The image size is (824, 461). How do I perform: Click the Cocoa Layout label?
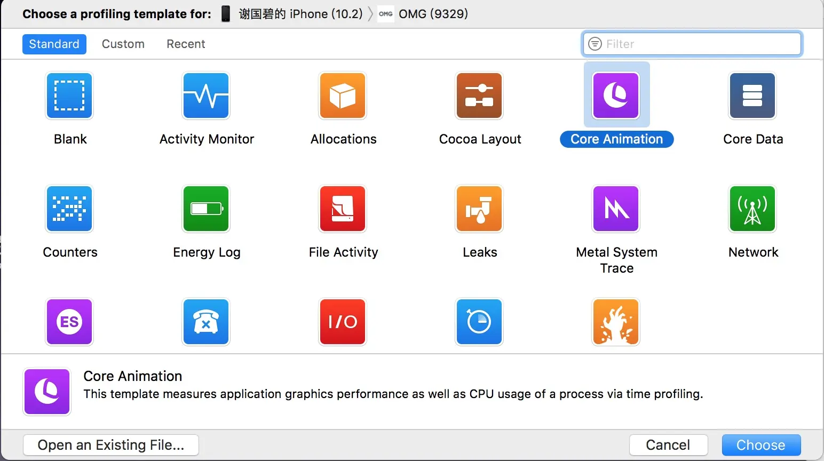[x=480, y=139]
